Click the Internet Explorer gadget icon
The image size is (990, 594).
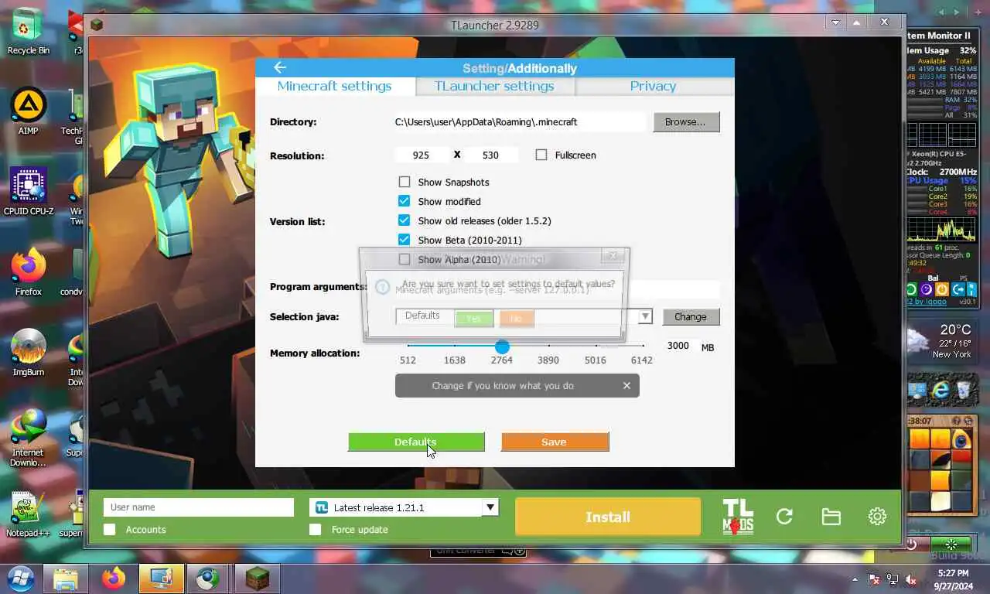point(941,390)
